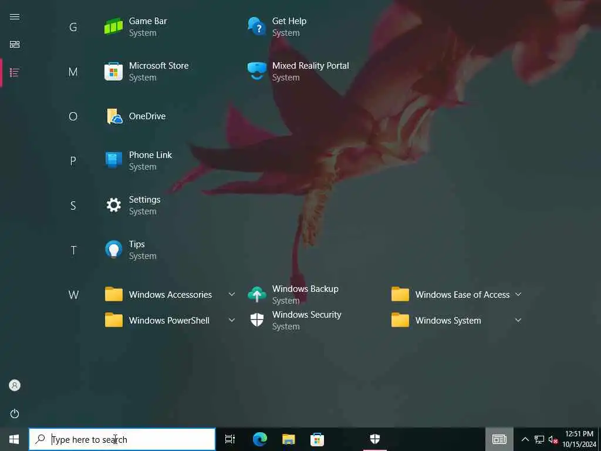The image size is (601, 451).
Task: Click the letter P section header
Action: pos(73,161)
